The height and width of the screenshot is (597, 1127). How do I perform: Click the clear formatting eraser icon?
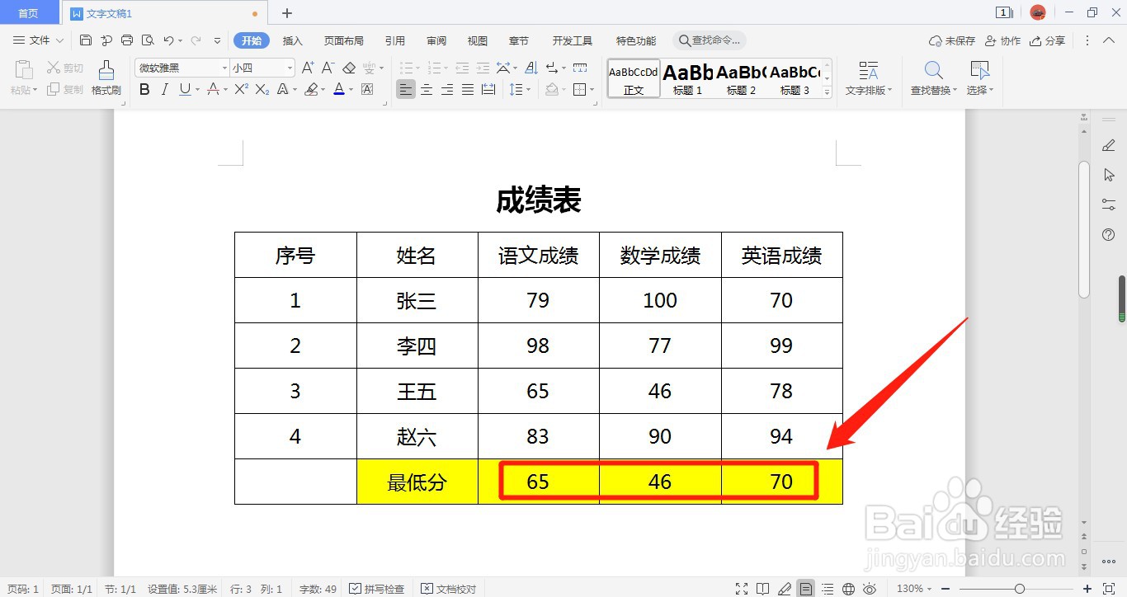coord(350,68)
